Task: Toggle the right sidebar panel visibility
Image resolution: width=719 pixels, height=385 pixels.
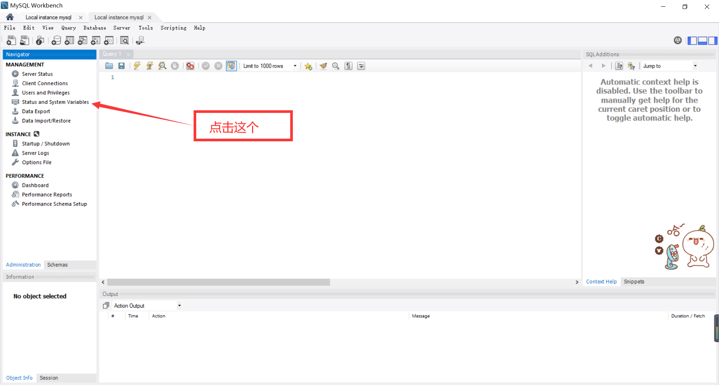Action: 713,40
